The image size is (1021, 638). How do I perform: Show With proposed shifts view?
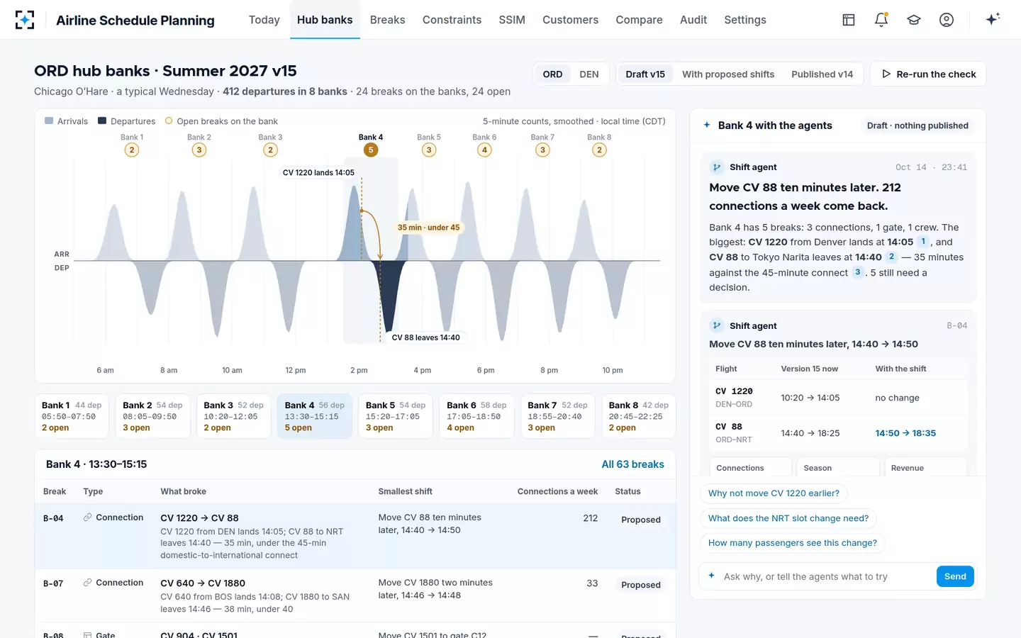[728, 74]
